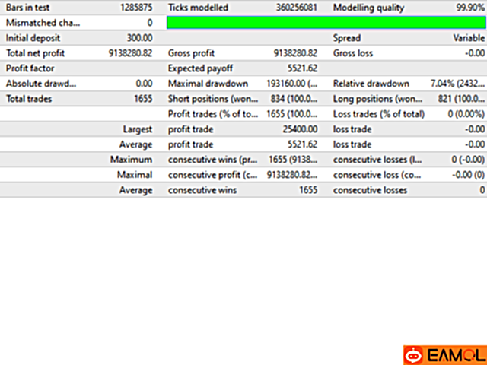Select the 'Initial deposit' label
The width and height of the screenshot is (487, 365).
pyautogui.click(x=33, y=38)
